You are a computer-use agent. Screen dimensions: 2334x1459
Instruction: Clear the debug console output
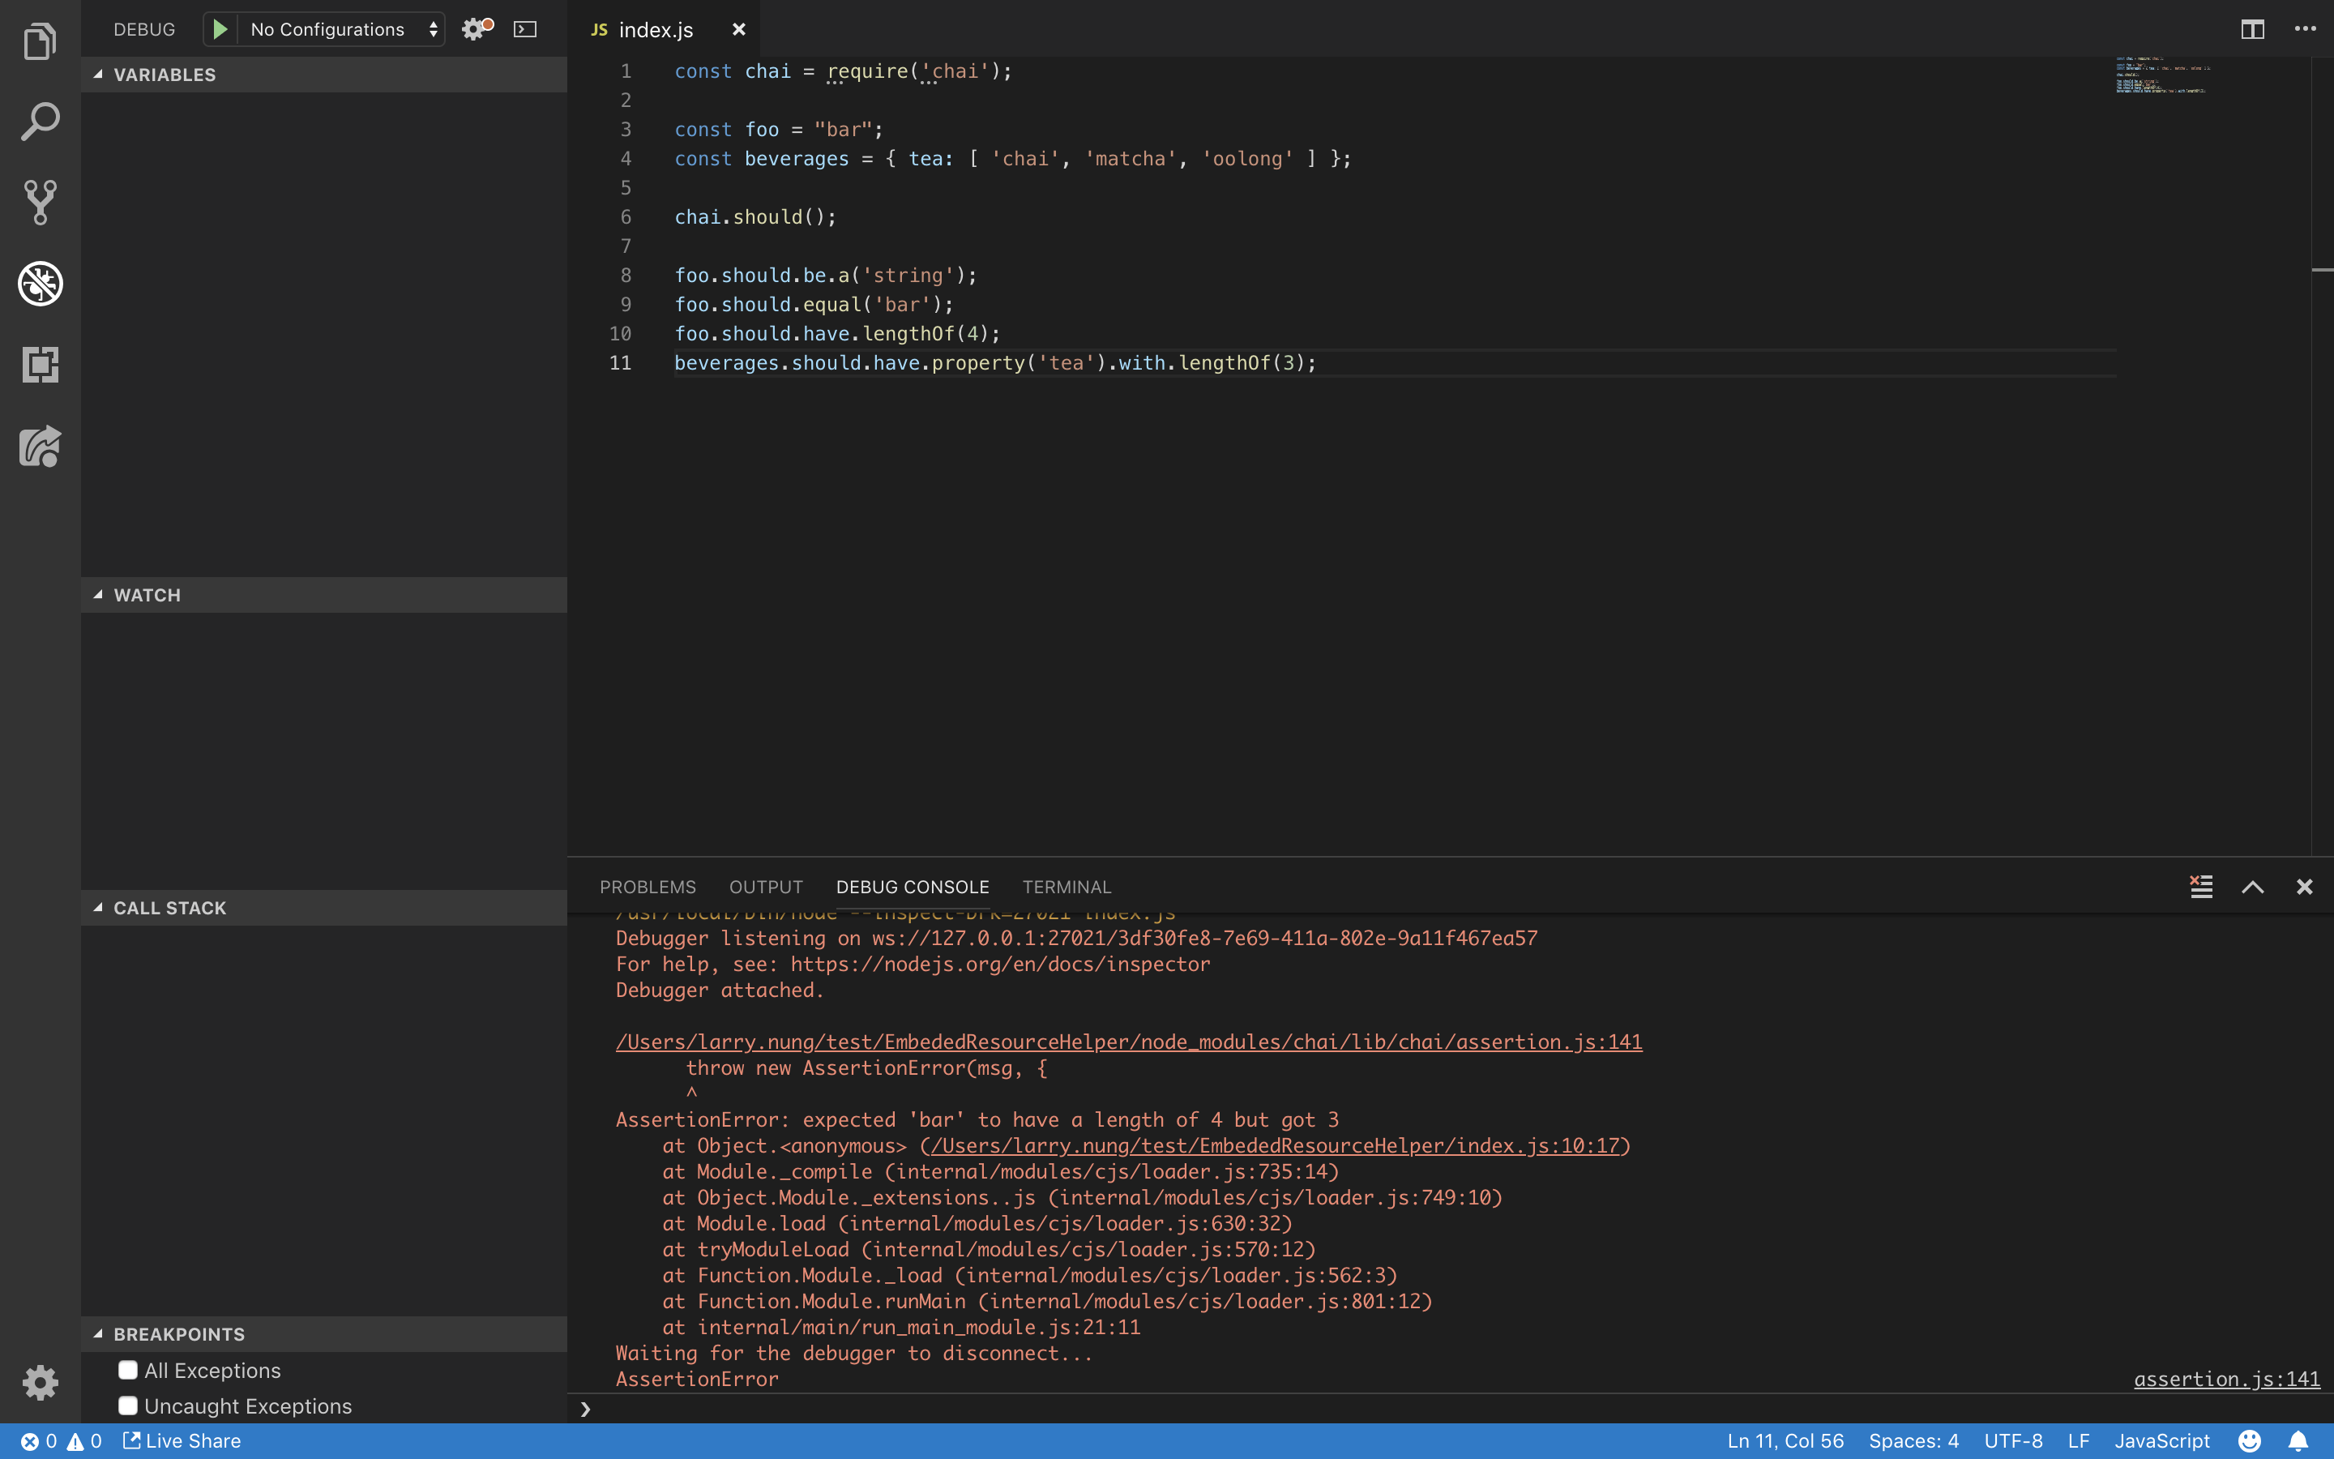click(x=2201, y=886)
